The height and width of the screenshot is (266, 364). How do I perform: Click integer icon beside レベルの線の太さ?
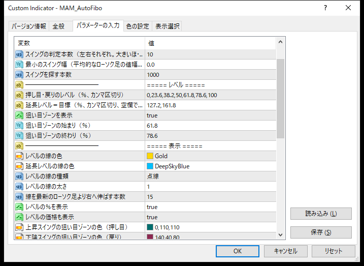[19, 187]
